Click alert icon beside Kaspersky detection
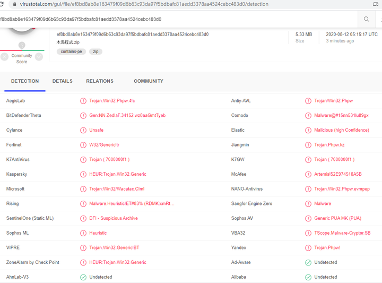 (83, 174)
